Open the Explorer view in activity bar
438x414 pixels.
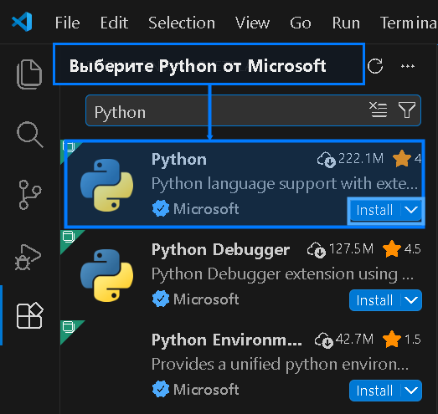pos(29,74)
